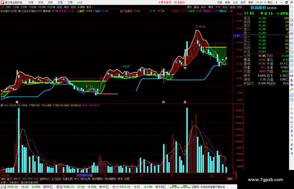Open settings icon for VOL-TDX indicator

tap(2, 106)
